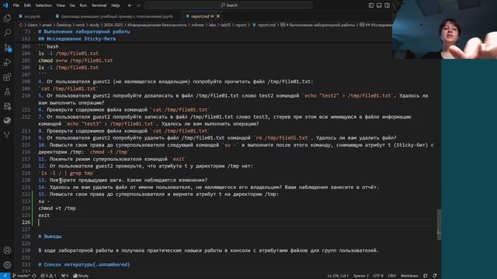The width and height of the screenshot is (497, 279).
Task: Open the Selection menu
Action: pyautogui.click(x=43, y=5)
